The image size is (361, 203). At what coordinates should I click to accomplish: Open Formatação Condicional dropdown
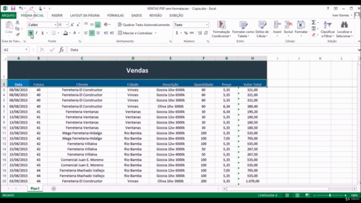(x=221, y=29)
